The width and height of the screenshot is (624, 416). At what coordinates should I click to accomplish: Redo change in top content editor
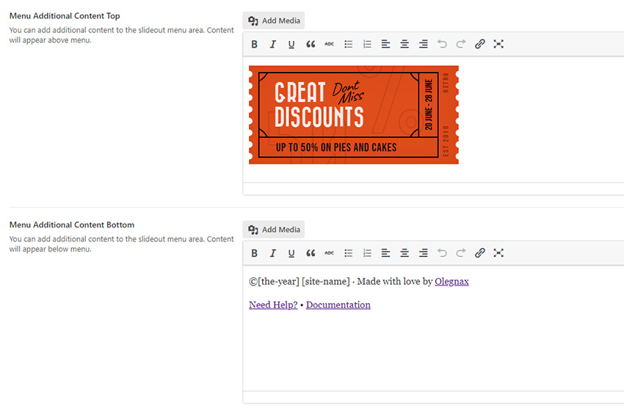tap(461, 44)
